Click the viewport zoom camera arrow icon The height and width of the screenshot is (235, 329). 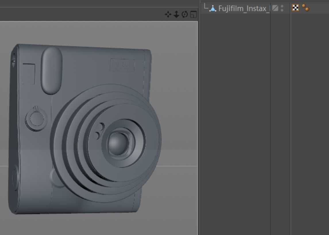tap(176, 14)
